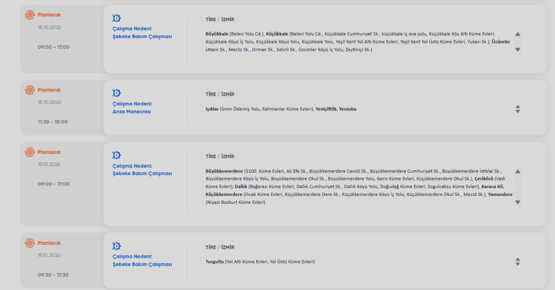
Task: Click the Turgutlu neighborhood name
Action: [x=215, y=262]
